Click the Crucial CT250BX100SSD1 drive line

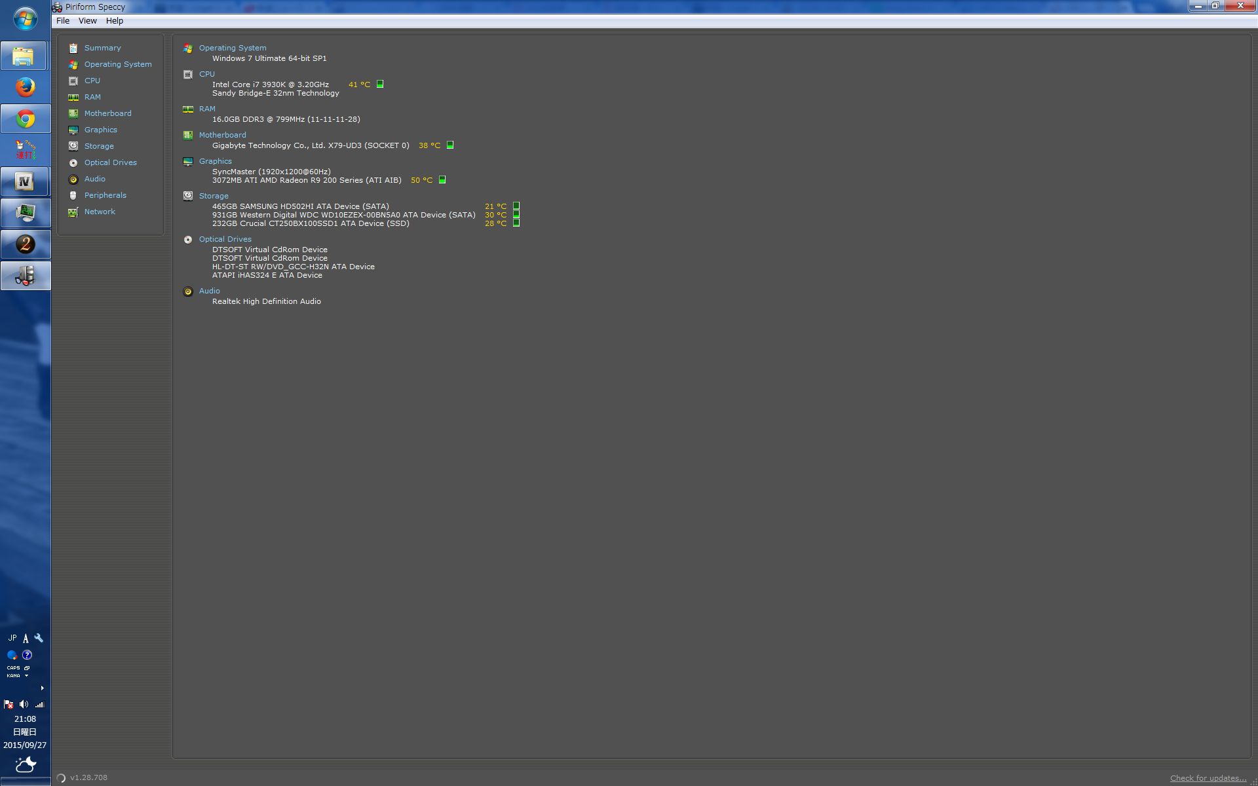tap(311, 223)
